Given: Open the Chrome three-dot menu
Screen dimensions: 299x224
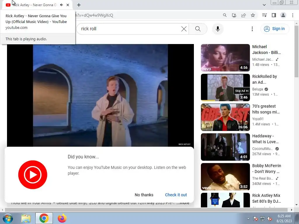Looking at the screenshot, I should [x=293, y=15].
